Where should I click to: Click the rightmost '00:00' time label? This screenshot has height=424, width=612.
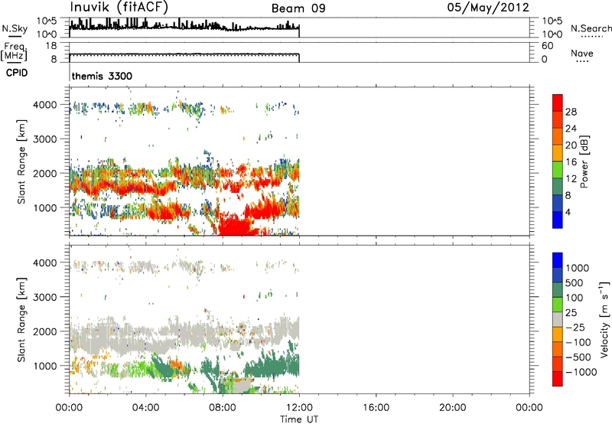[529, 408]
